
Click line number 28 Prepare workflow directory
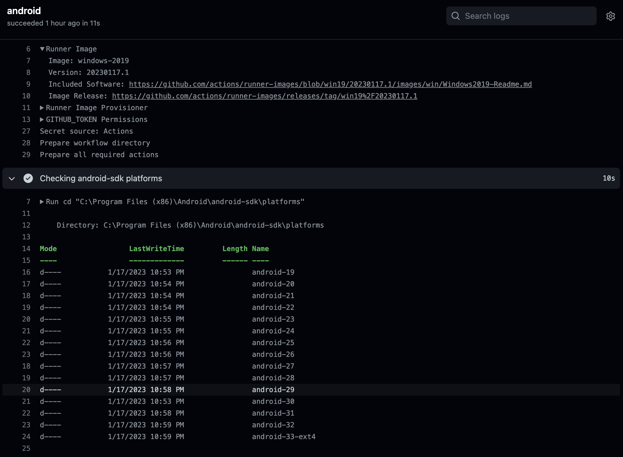tap(26, 143)
